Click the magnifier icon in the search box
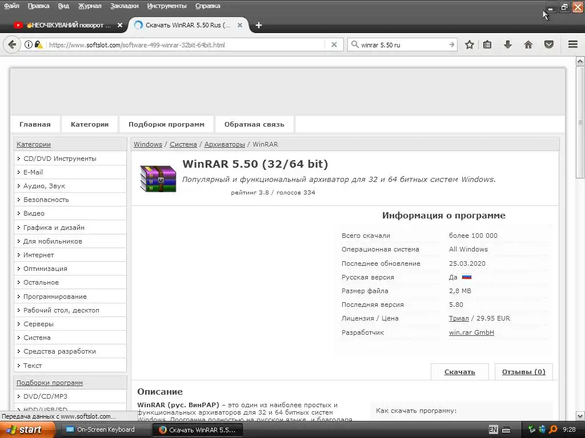 point(355,44)
